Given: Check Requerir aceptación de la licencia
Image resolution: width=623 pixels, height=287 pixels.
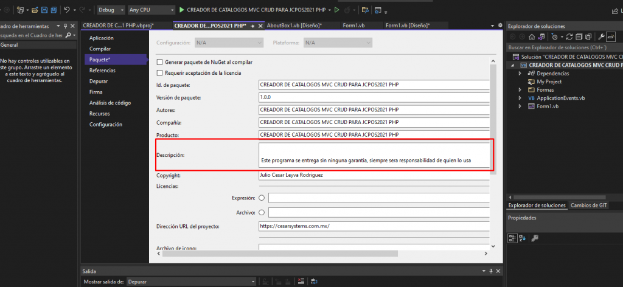Looking at the screenshot, I should pos(160,73).
